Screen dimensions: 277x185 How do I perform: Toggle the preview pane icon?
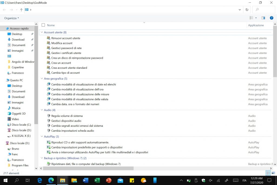tap(263, 18)
